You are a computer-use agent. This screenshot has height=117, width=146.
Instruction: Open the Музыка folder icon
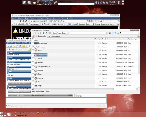point(36,62)
